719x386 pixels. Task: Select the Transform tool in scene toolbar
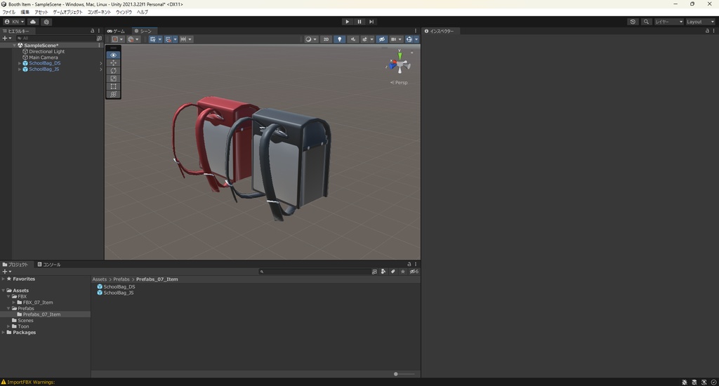click(x=113, y=94)
